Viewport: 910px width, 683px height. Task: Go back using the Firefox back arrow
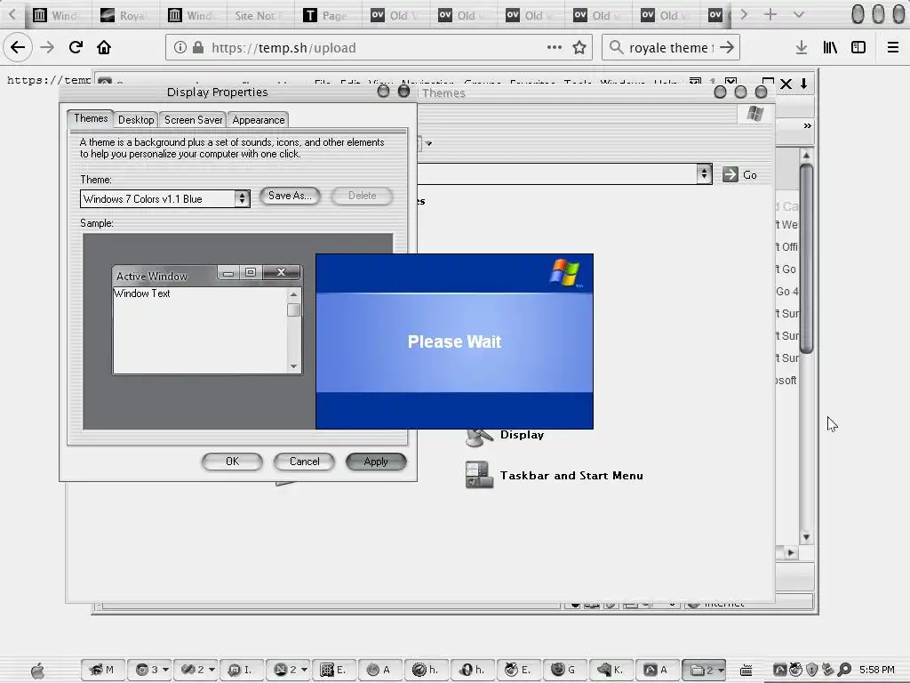coord(18,47)
